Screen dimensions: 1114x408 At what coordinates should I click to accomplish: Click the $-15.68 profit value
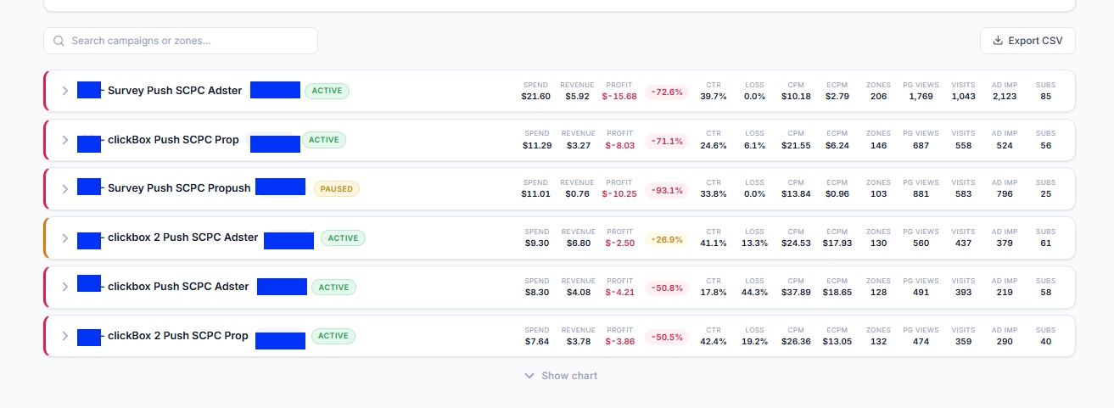point(619,97)
